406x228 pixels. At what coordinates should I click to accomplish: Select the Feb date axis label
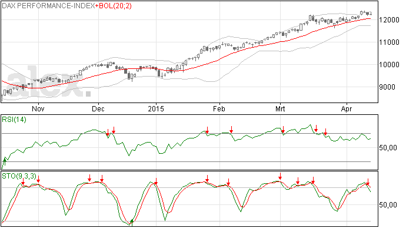219,108
